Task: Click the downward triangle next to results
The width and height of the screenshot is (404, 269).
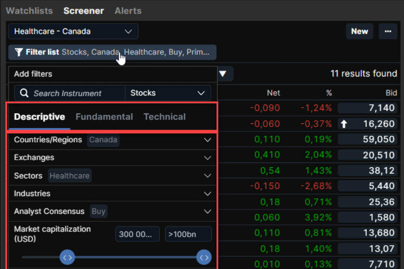Action: coord(223,74)
